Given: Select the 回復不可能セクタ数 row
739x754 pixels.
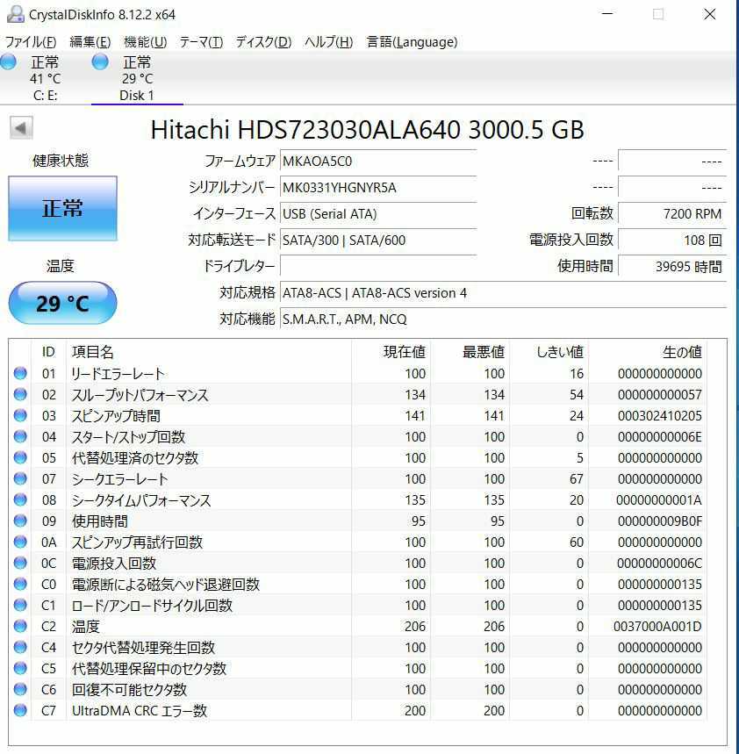Looking at the screenshot, I should click(358, 690).
